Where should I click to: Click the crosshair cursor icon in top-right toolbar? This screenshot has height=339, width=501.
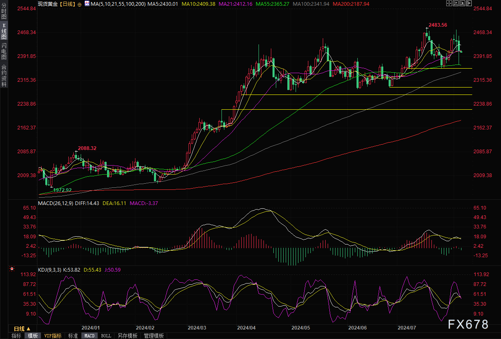coord(449,3)
